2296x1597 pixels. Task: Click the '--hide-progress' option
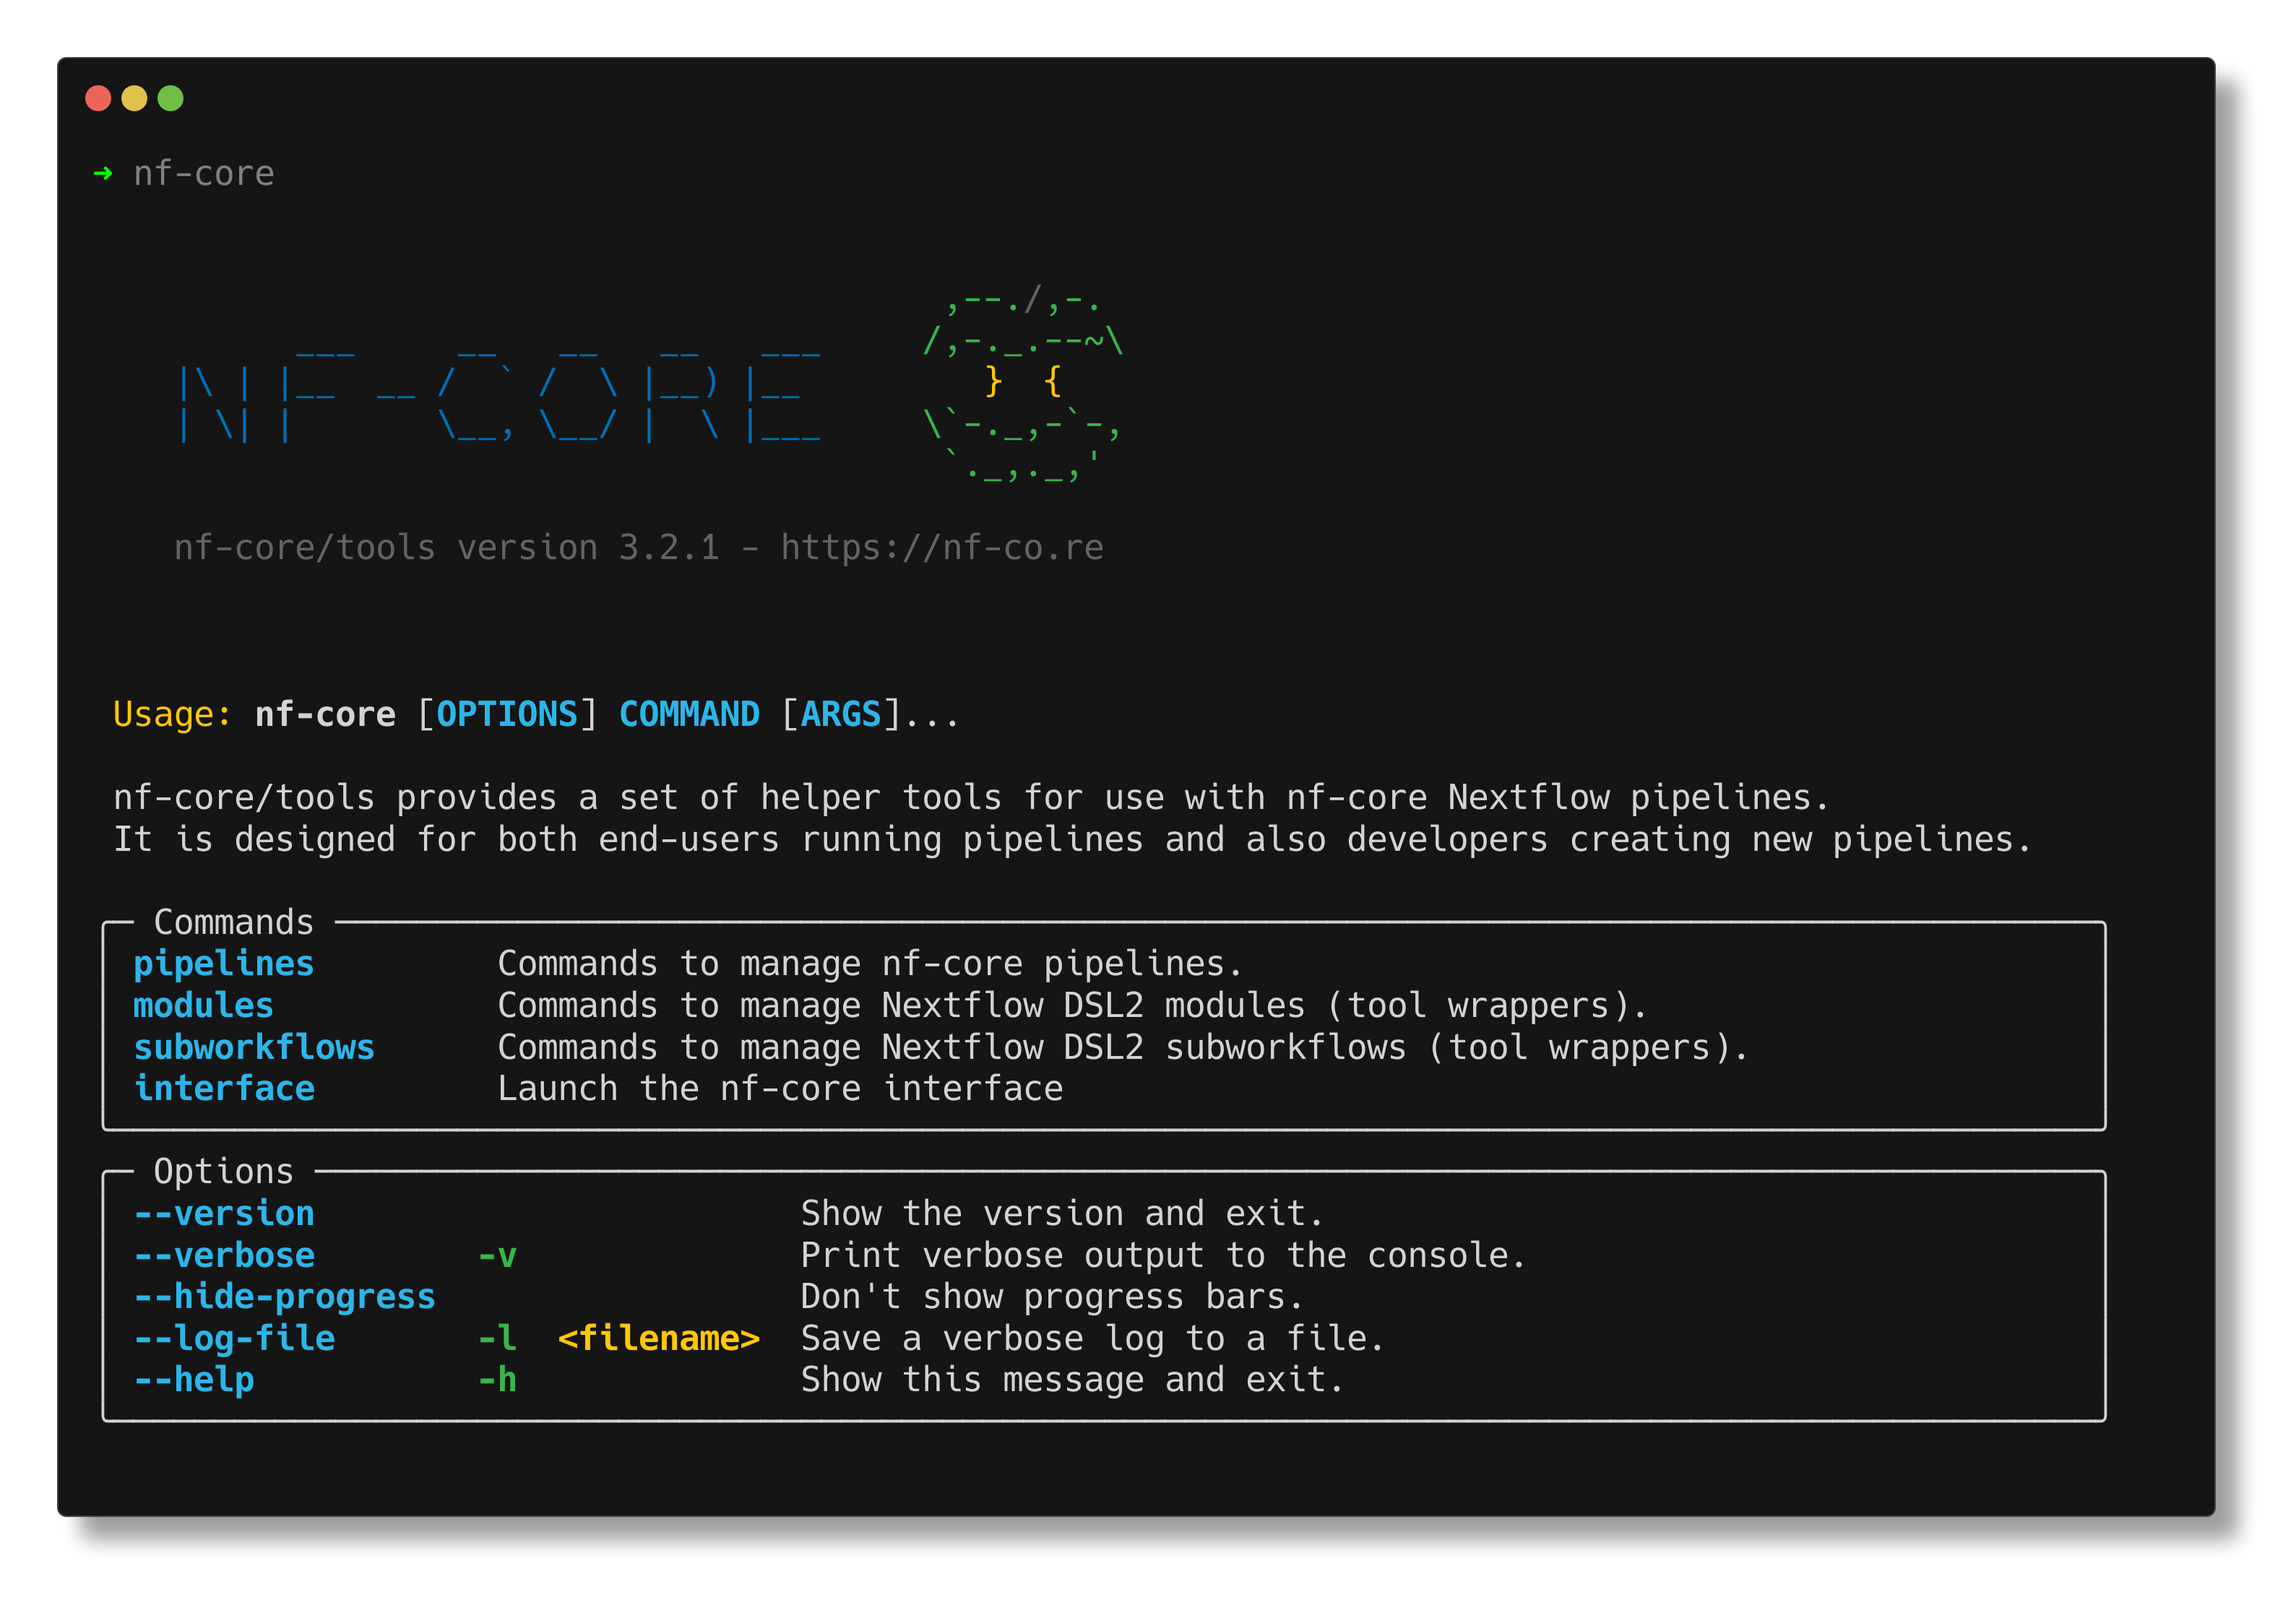(285, 1297)
